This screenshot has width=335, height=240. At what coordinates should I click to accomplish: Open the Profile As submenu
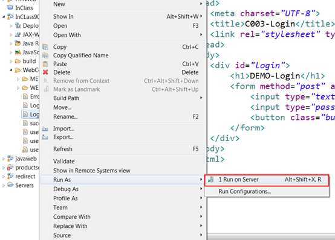(123, 198)
